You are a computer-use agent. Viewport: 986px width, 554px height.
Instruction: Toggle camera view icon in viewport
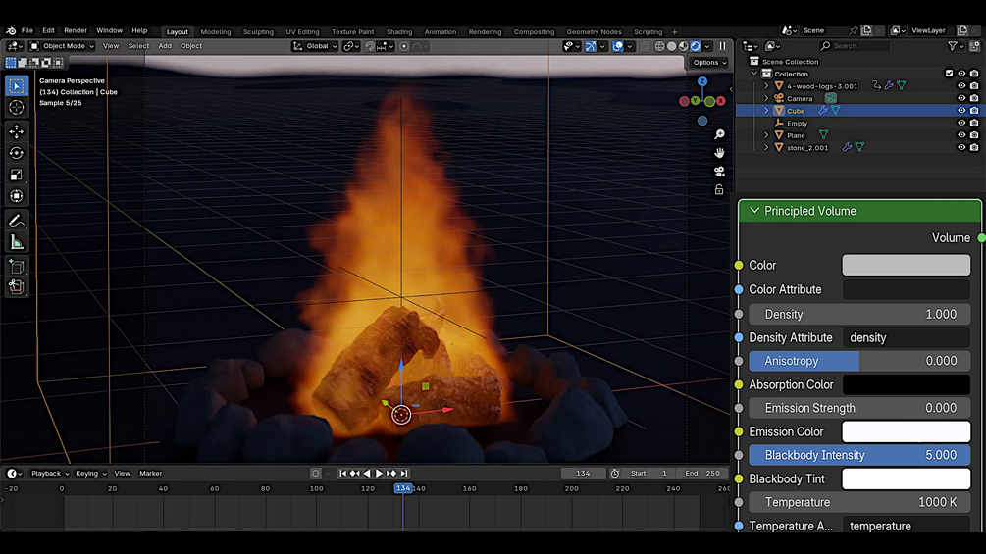tap(719, 171)
